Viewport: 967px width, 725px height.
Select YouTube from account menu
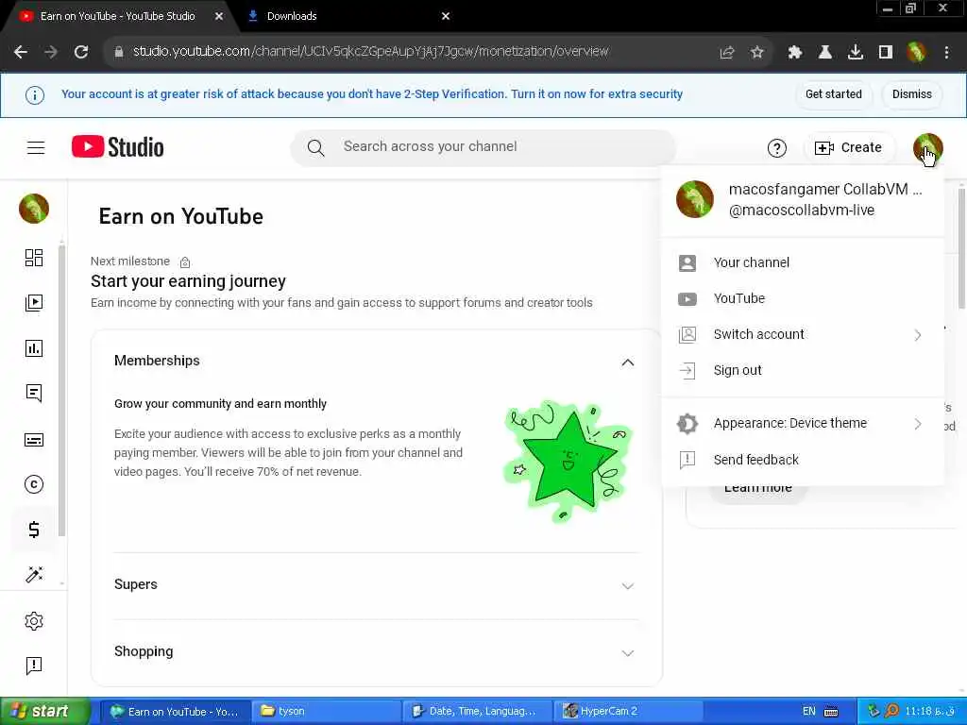tap(803, 298)
